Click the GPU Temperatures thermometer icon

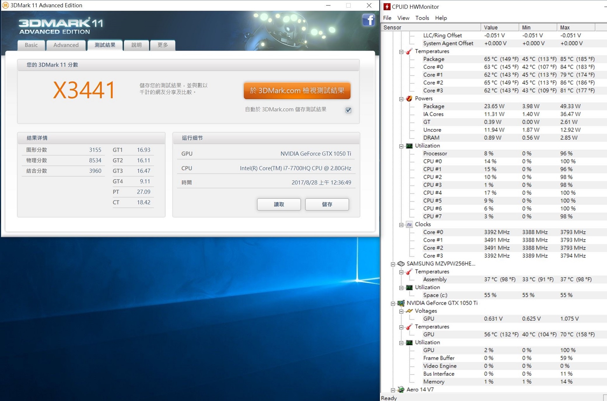point(409,327)
